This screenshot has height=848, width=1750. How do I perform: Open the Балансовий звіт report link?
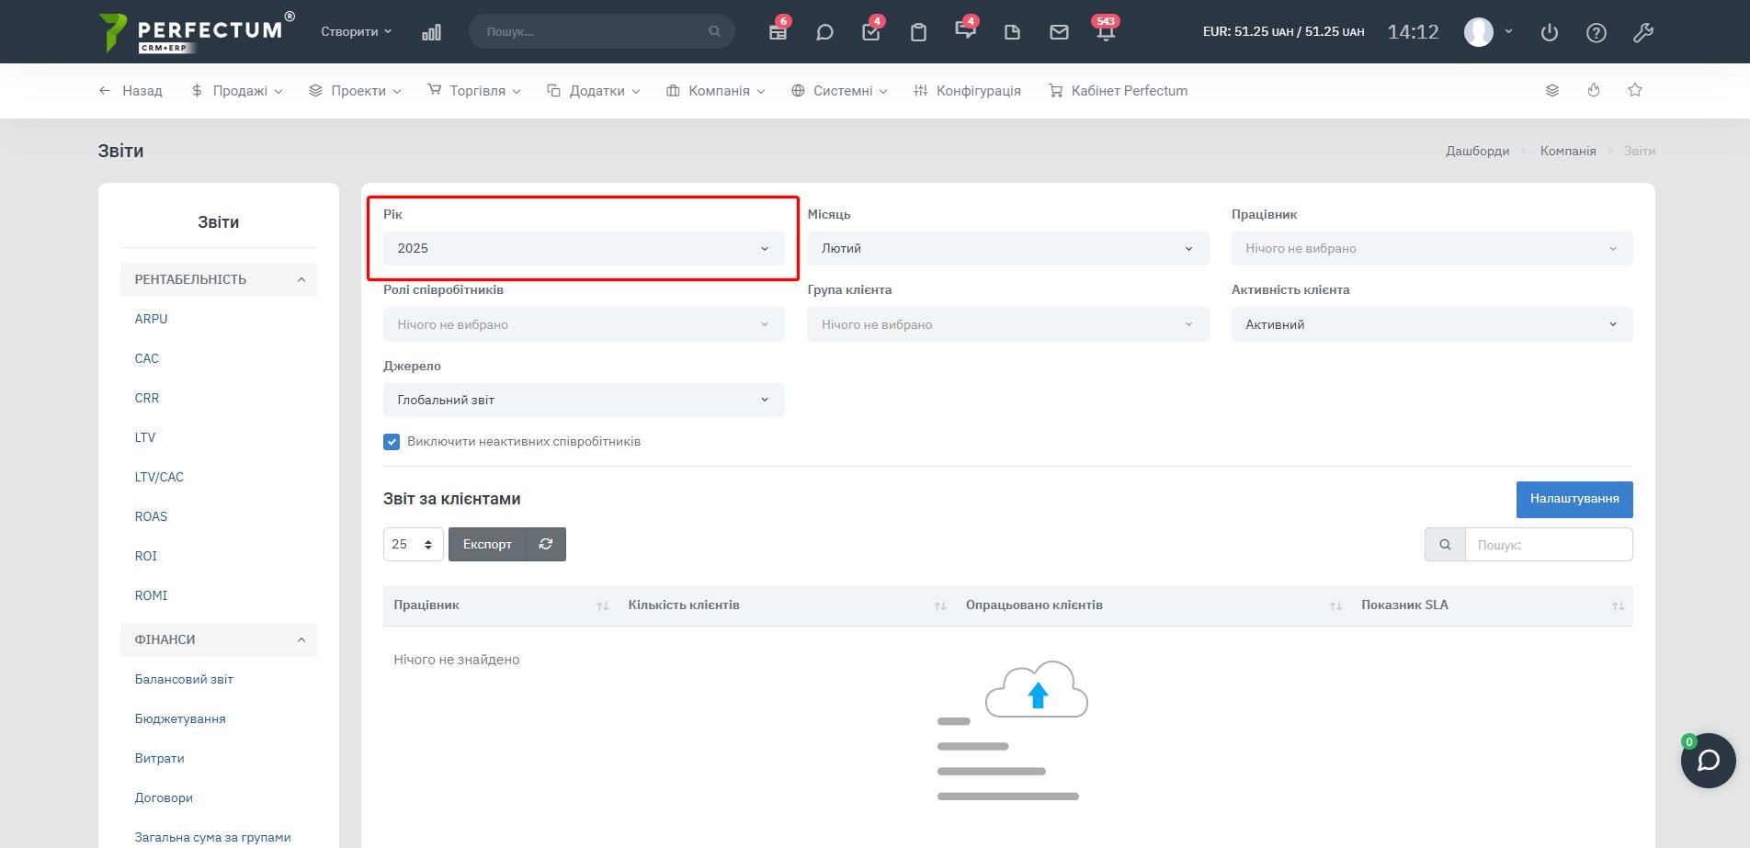point(184,679)
